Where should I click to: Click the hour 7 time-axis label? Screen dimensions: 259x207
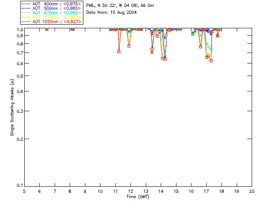tap(55, 191)
